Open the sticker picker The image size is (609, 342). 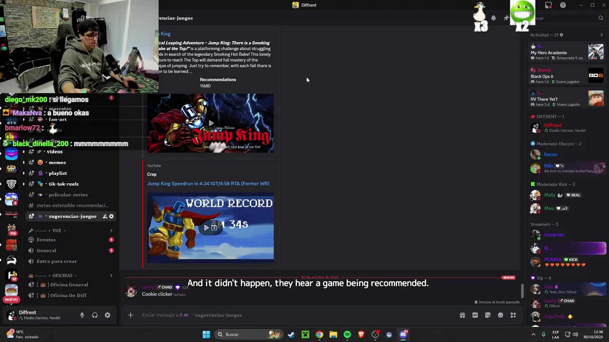488,315
